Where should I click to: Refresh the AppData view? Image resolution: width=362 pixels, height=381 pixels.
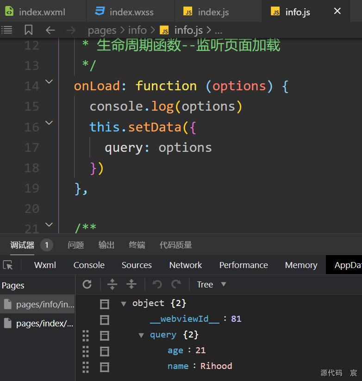pyautogui.click(x=87, y=284)
